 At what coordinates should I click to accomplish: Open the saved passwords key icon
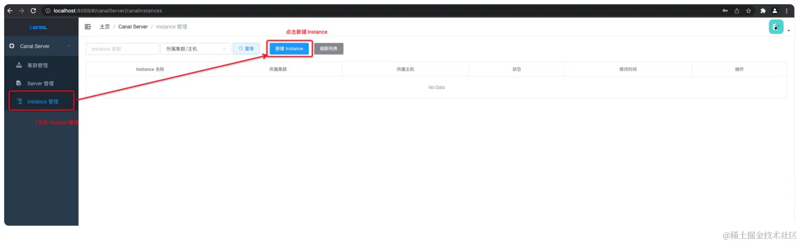[x=725, y=11]
